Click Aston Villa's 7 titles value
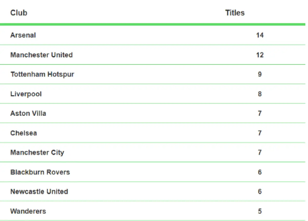308x221 pixels. pos(260,113)
